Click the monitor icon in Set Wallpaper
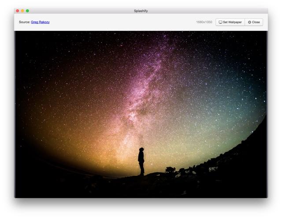282x218 pixels. pos(220,22)
